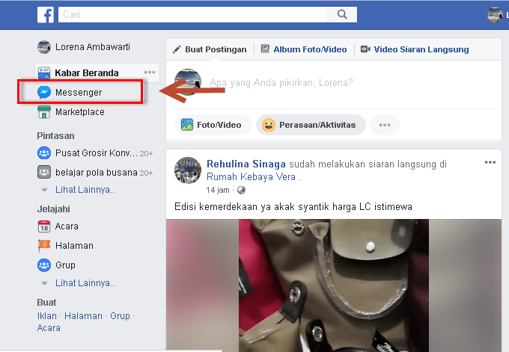Screen dimensions: 509x352
Task: Click in Apa yang Anda pikirkan field
Action: 281,83
